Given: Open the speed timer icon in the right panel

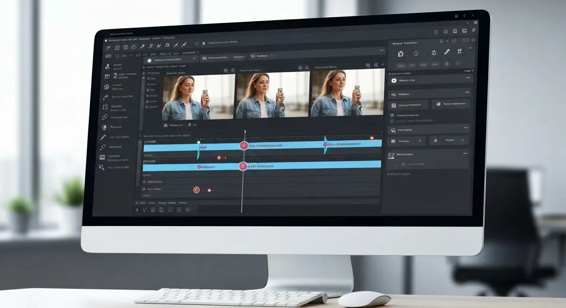Looking at the screenshot, I should point(416,54).
